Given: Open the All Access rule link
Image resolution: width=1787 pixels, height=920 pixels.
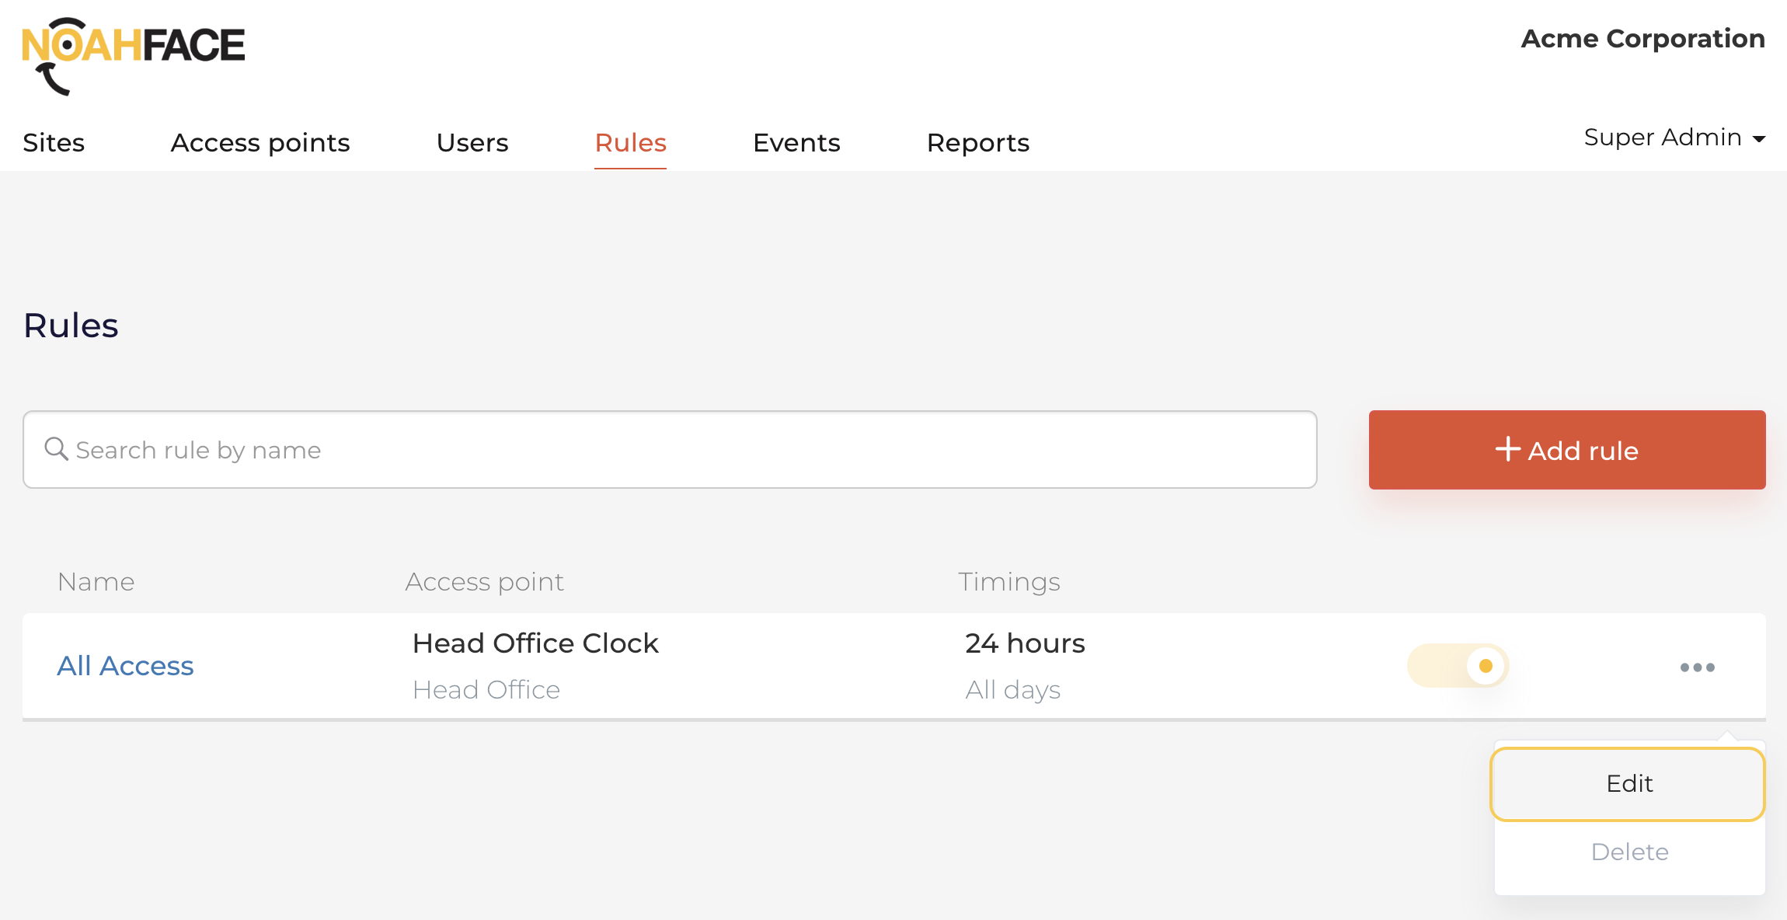Looking at the screenshot, I should (125, 666).
